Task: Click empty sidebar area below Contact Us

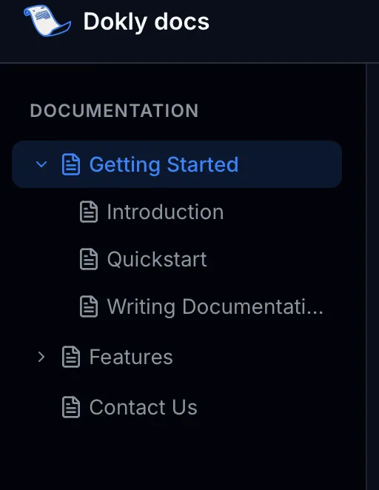Action: click(183, 456)
